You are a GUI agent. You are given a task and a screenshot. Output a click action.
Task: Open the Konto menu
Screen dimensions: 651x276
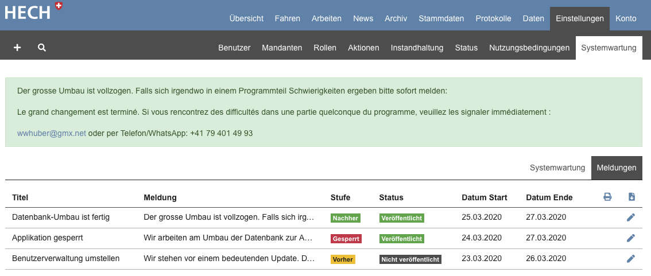pyautogui.click(x=626, y=18)
